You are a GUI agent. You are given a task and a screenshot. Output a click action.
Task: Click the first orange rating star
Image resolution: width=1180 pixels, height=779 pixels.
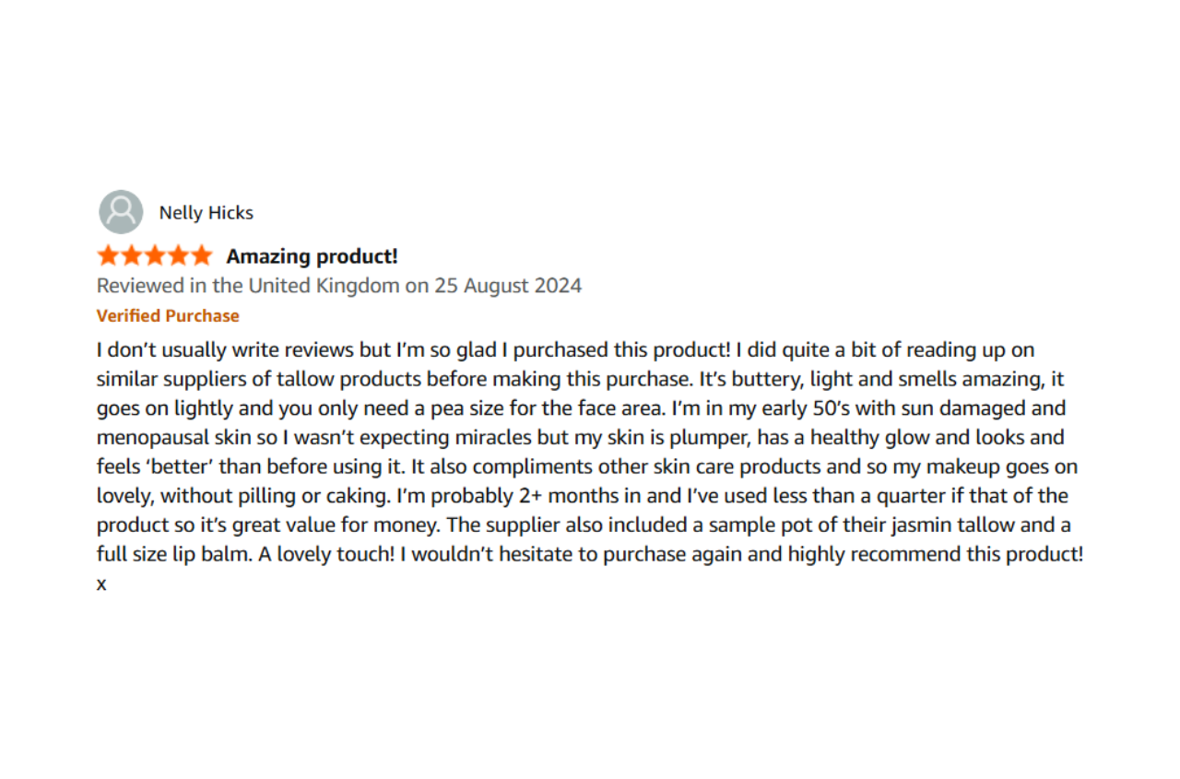pyautogui.click(x=108, y=255)
